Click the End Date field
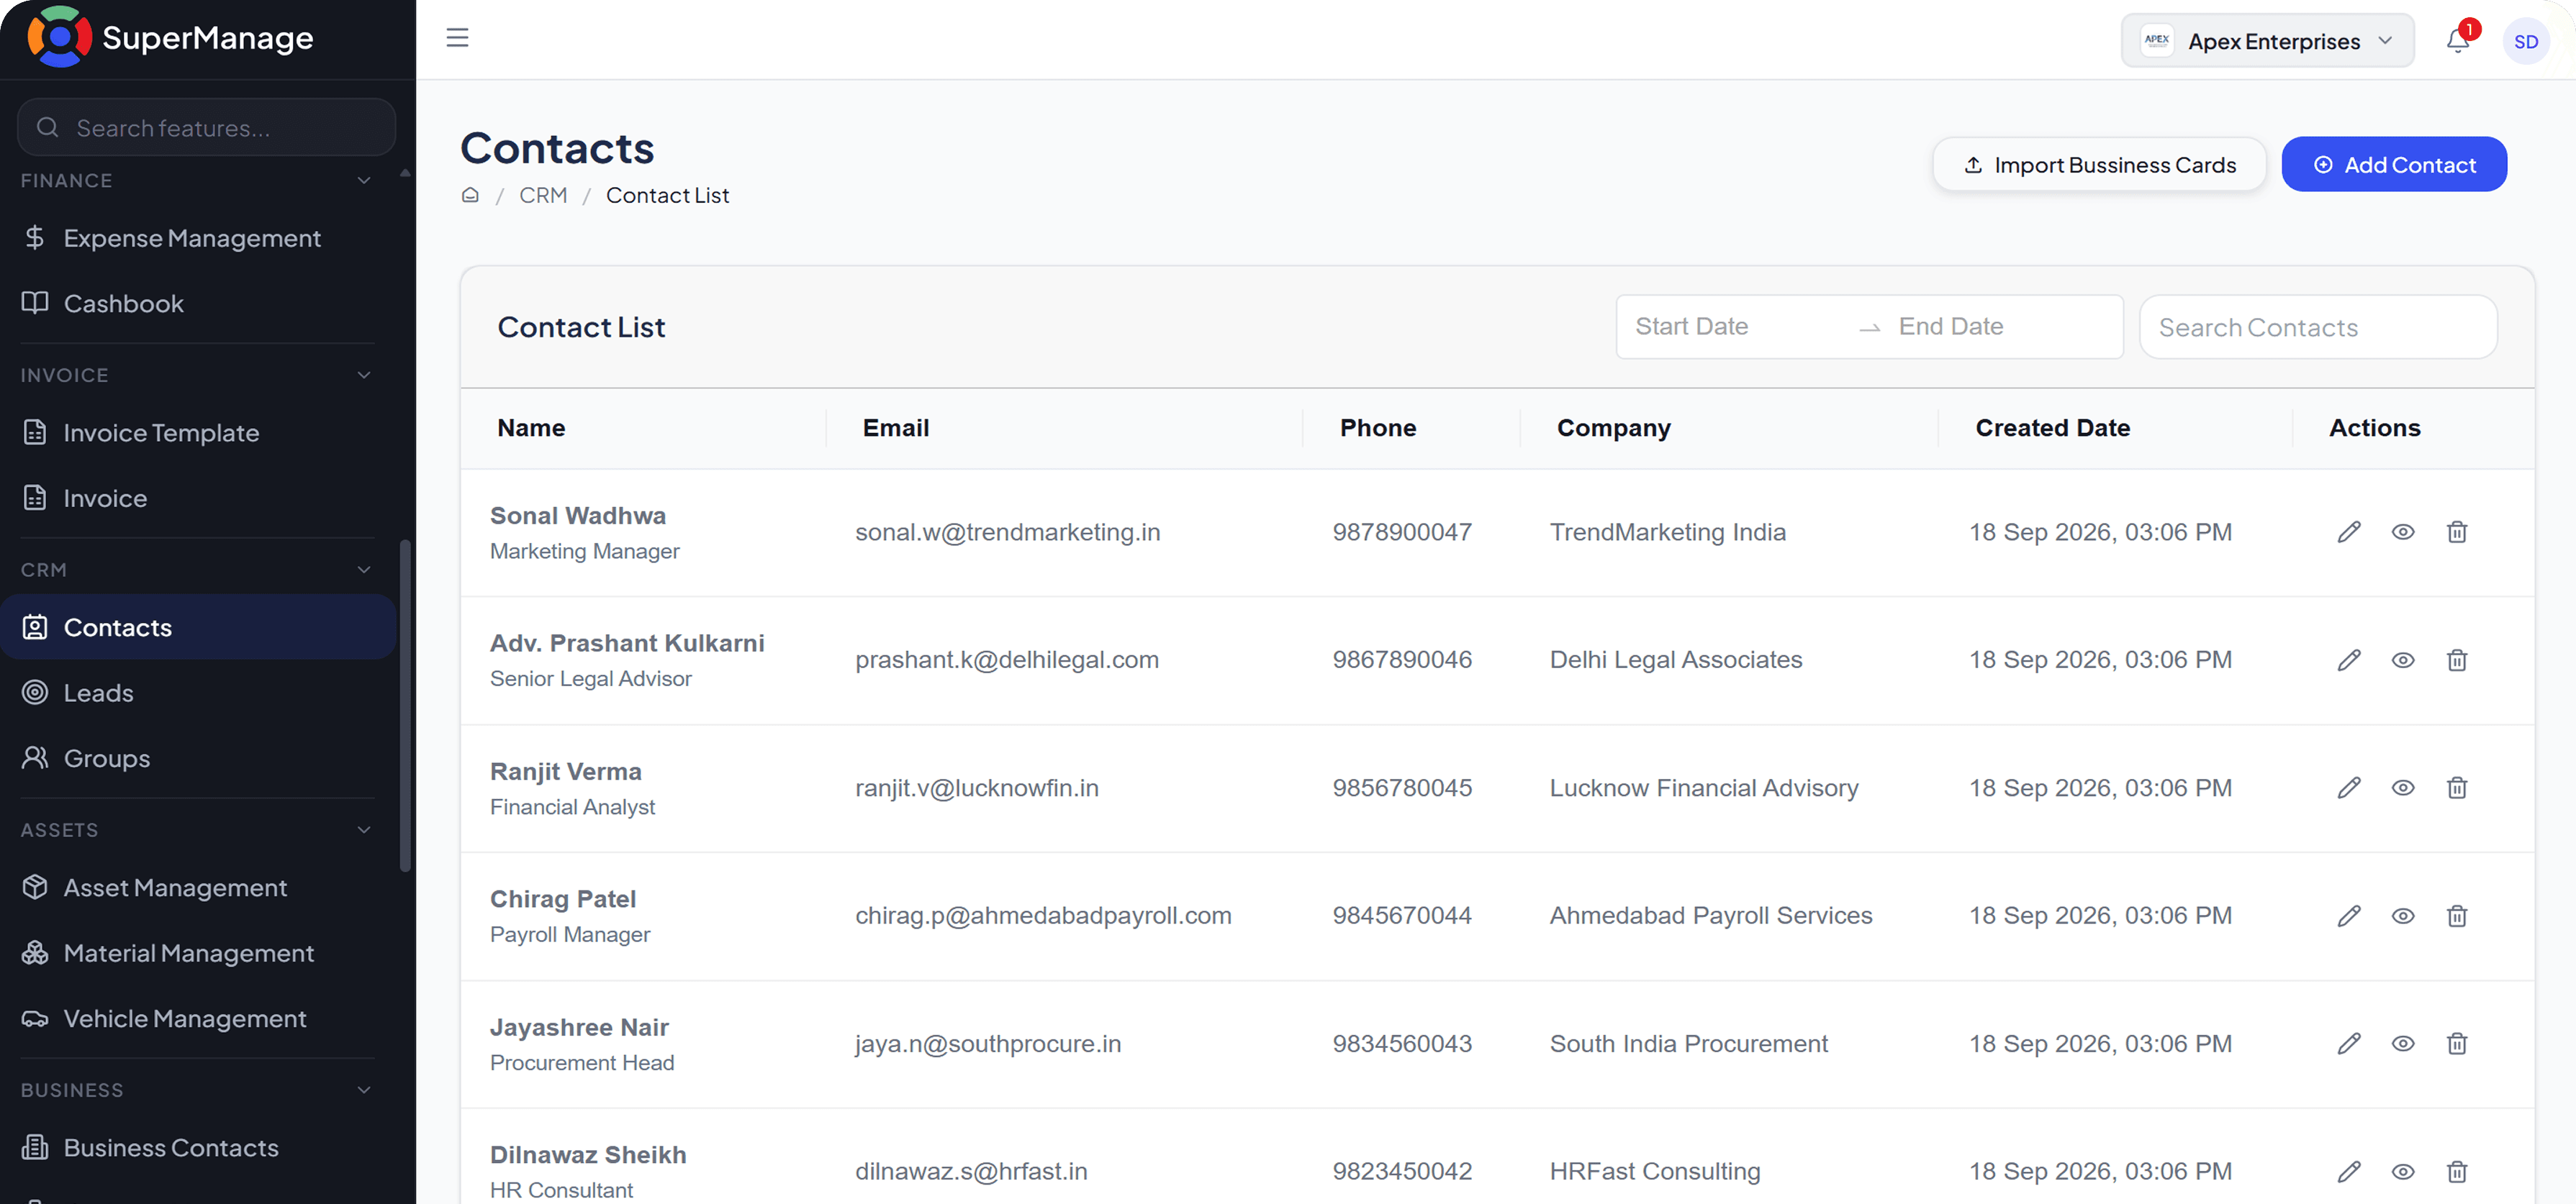The height and width of the screenshot is (1204, 2576). coord(2004,327)
